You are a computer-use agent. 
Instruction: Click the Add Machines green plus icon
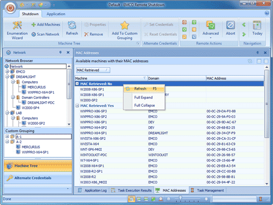(x=34, y=24)
